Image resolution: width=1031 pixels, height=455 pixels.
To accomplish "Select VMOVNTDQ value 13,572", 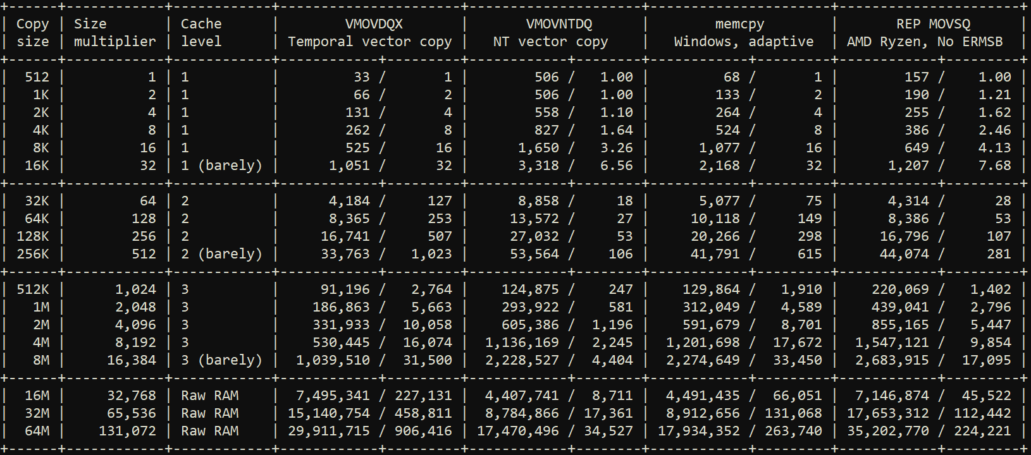I will 534,219.
